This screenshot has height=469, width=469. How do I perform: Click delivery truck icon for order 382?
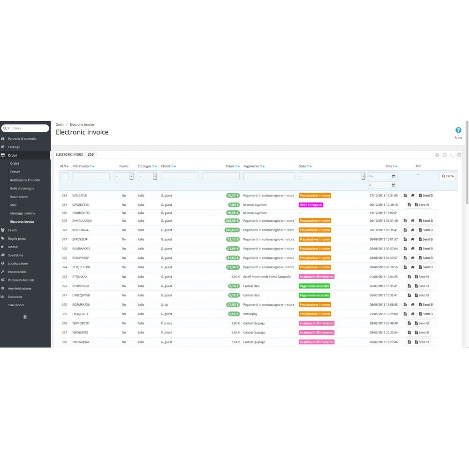point(412,195)
